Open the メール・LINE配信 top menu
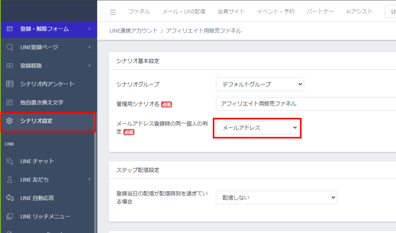 [x=184, y=12]
